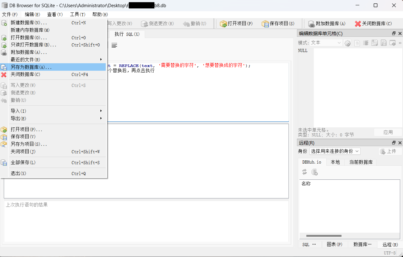
Task: Click the text alignment icon in the SQL editor toolbar
Action: (114, 45)
